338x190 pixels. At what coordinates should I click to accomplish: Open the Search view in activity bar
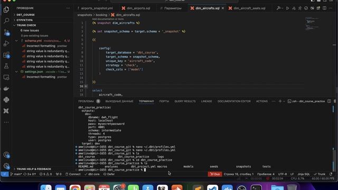pyautogui.click(x=6, y=21)
